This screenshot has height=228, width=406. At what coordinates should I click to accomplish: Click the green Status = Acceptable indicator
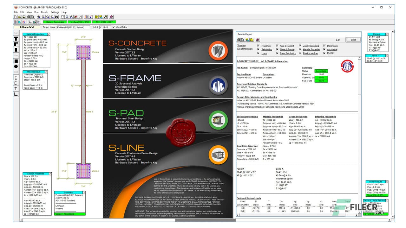[x=55, y=22]
